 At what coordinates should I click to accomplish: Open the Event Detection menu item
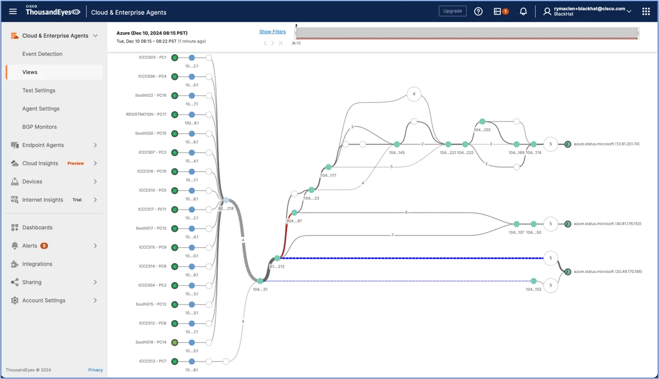point(42,54)
